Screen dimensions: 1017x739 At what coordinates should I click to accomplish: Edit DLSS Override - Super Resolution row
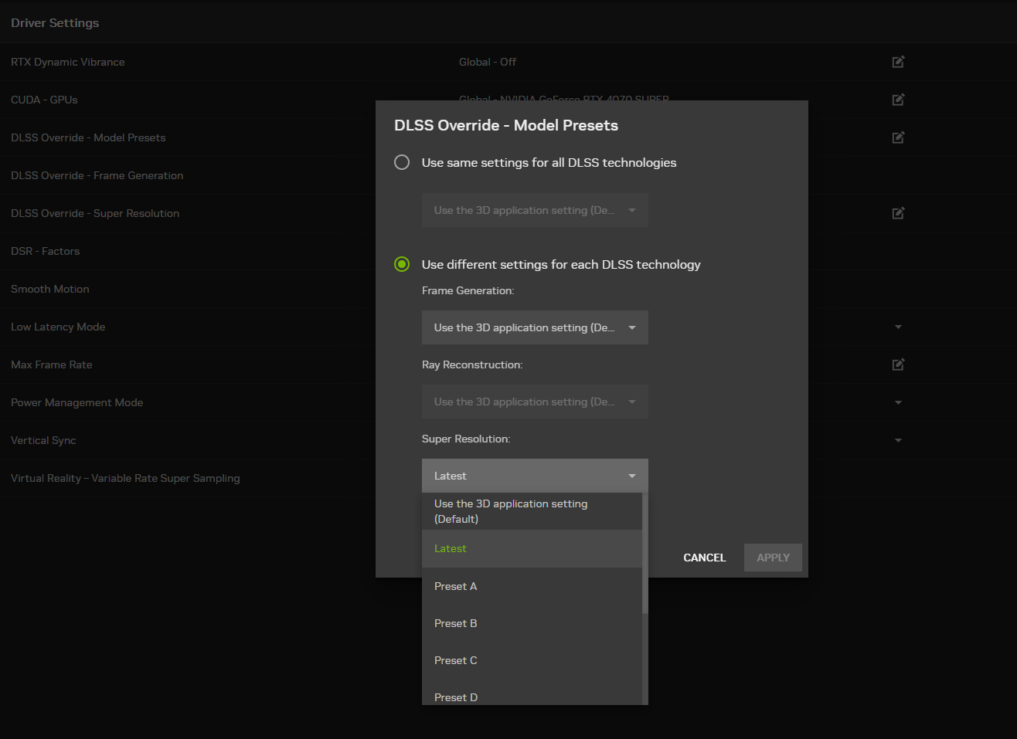point(898,213)
